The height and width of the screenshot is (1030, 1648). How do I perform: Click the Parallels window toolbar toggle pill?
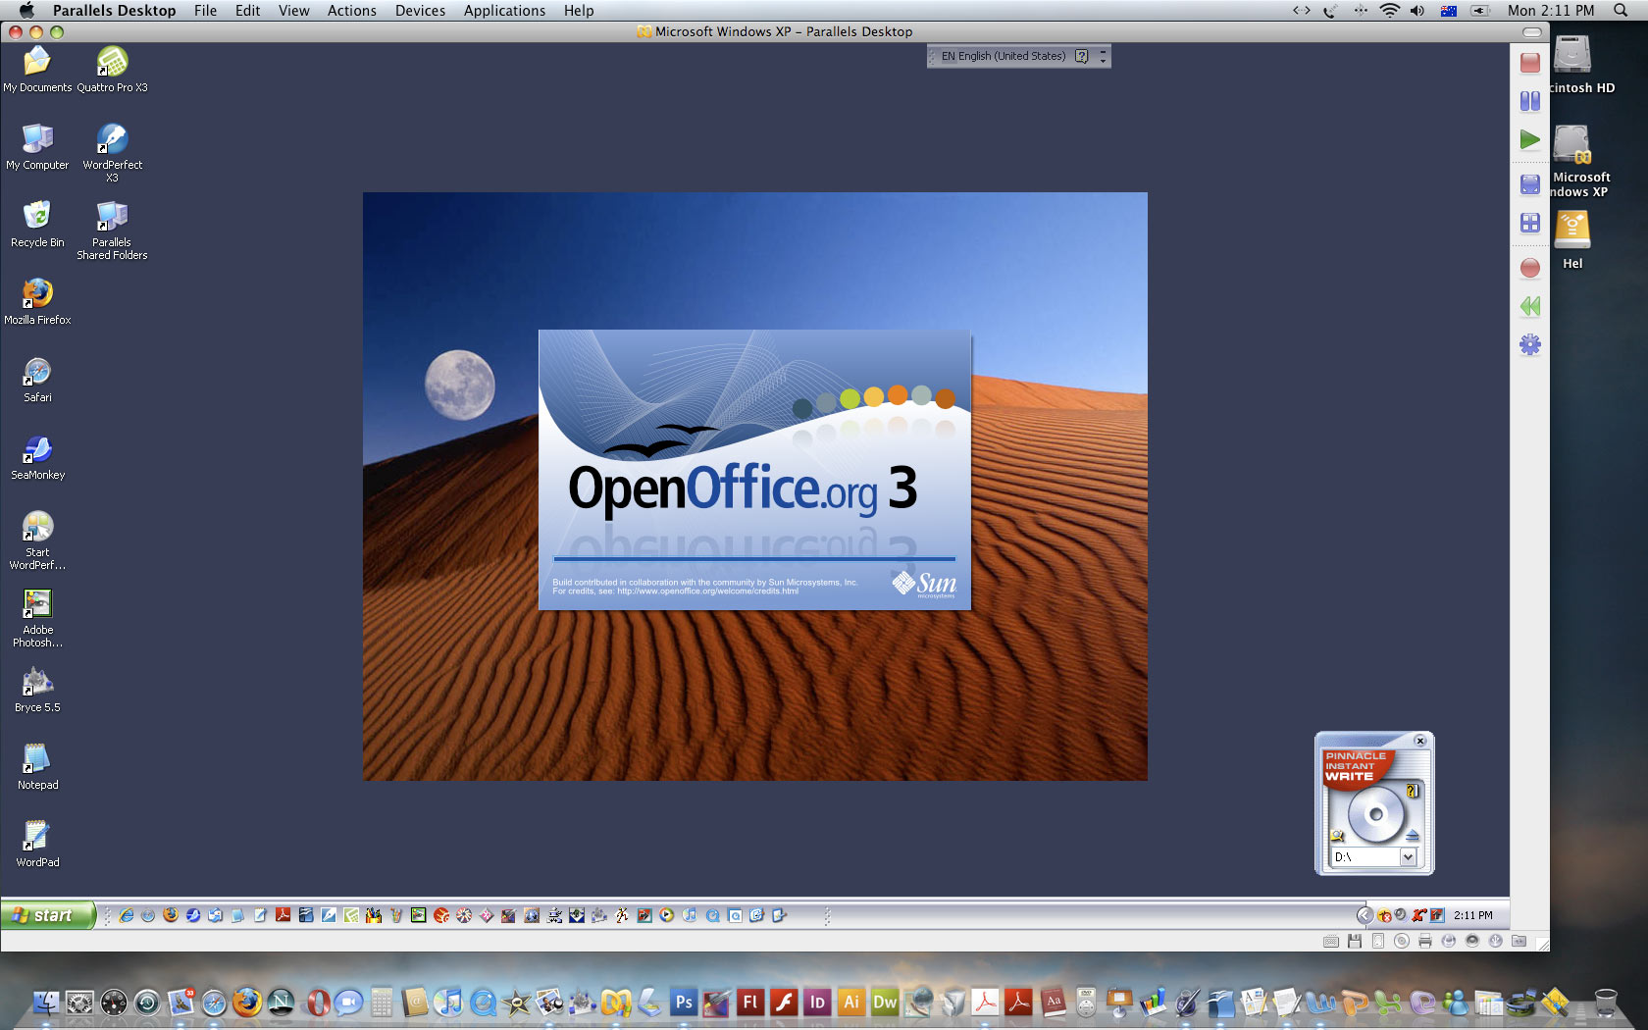1531,32
